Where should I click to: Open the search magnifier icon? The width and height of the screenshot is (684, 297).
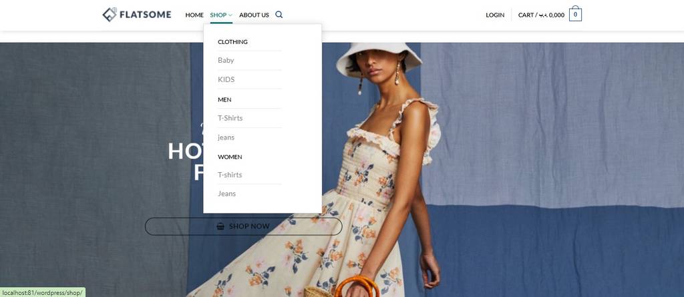279,15
